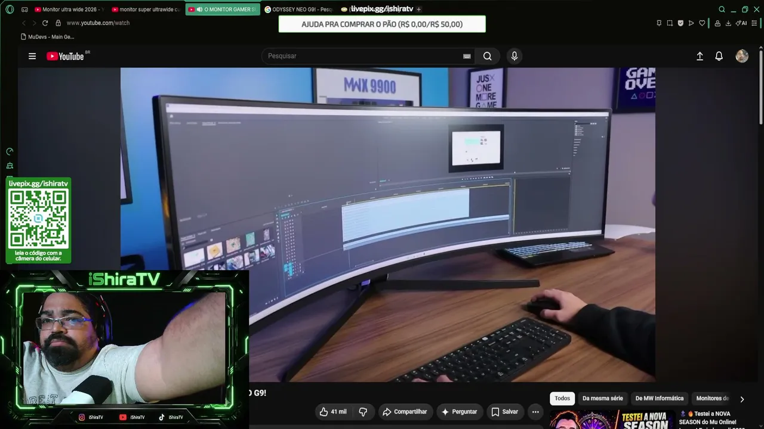Open the Opera GX main menu logo
This screenshot has height=429, width=764.
coord(10,10)
